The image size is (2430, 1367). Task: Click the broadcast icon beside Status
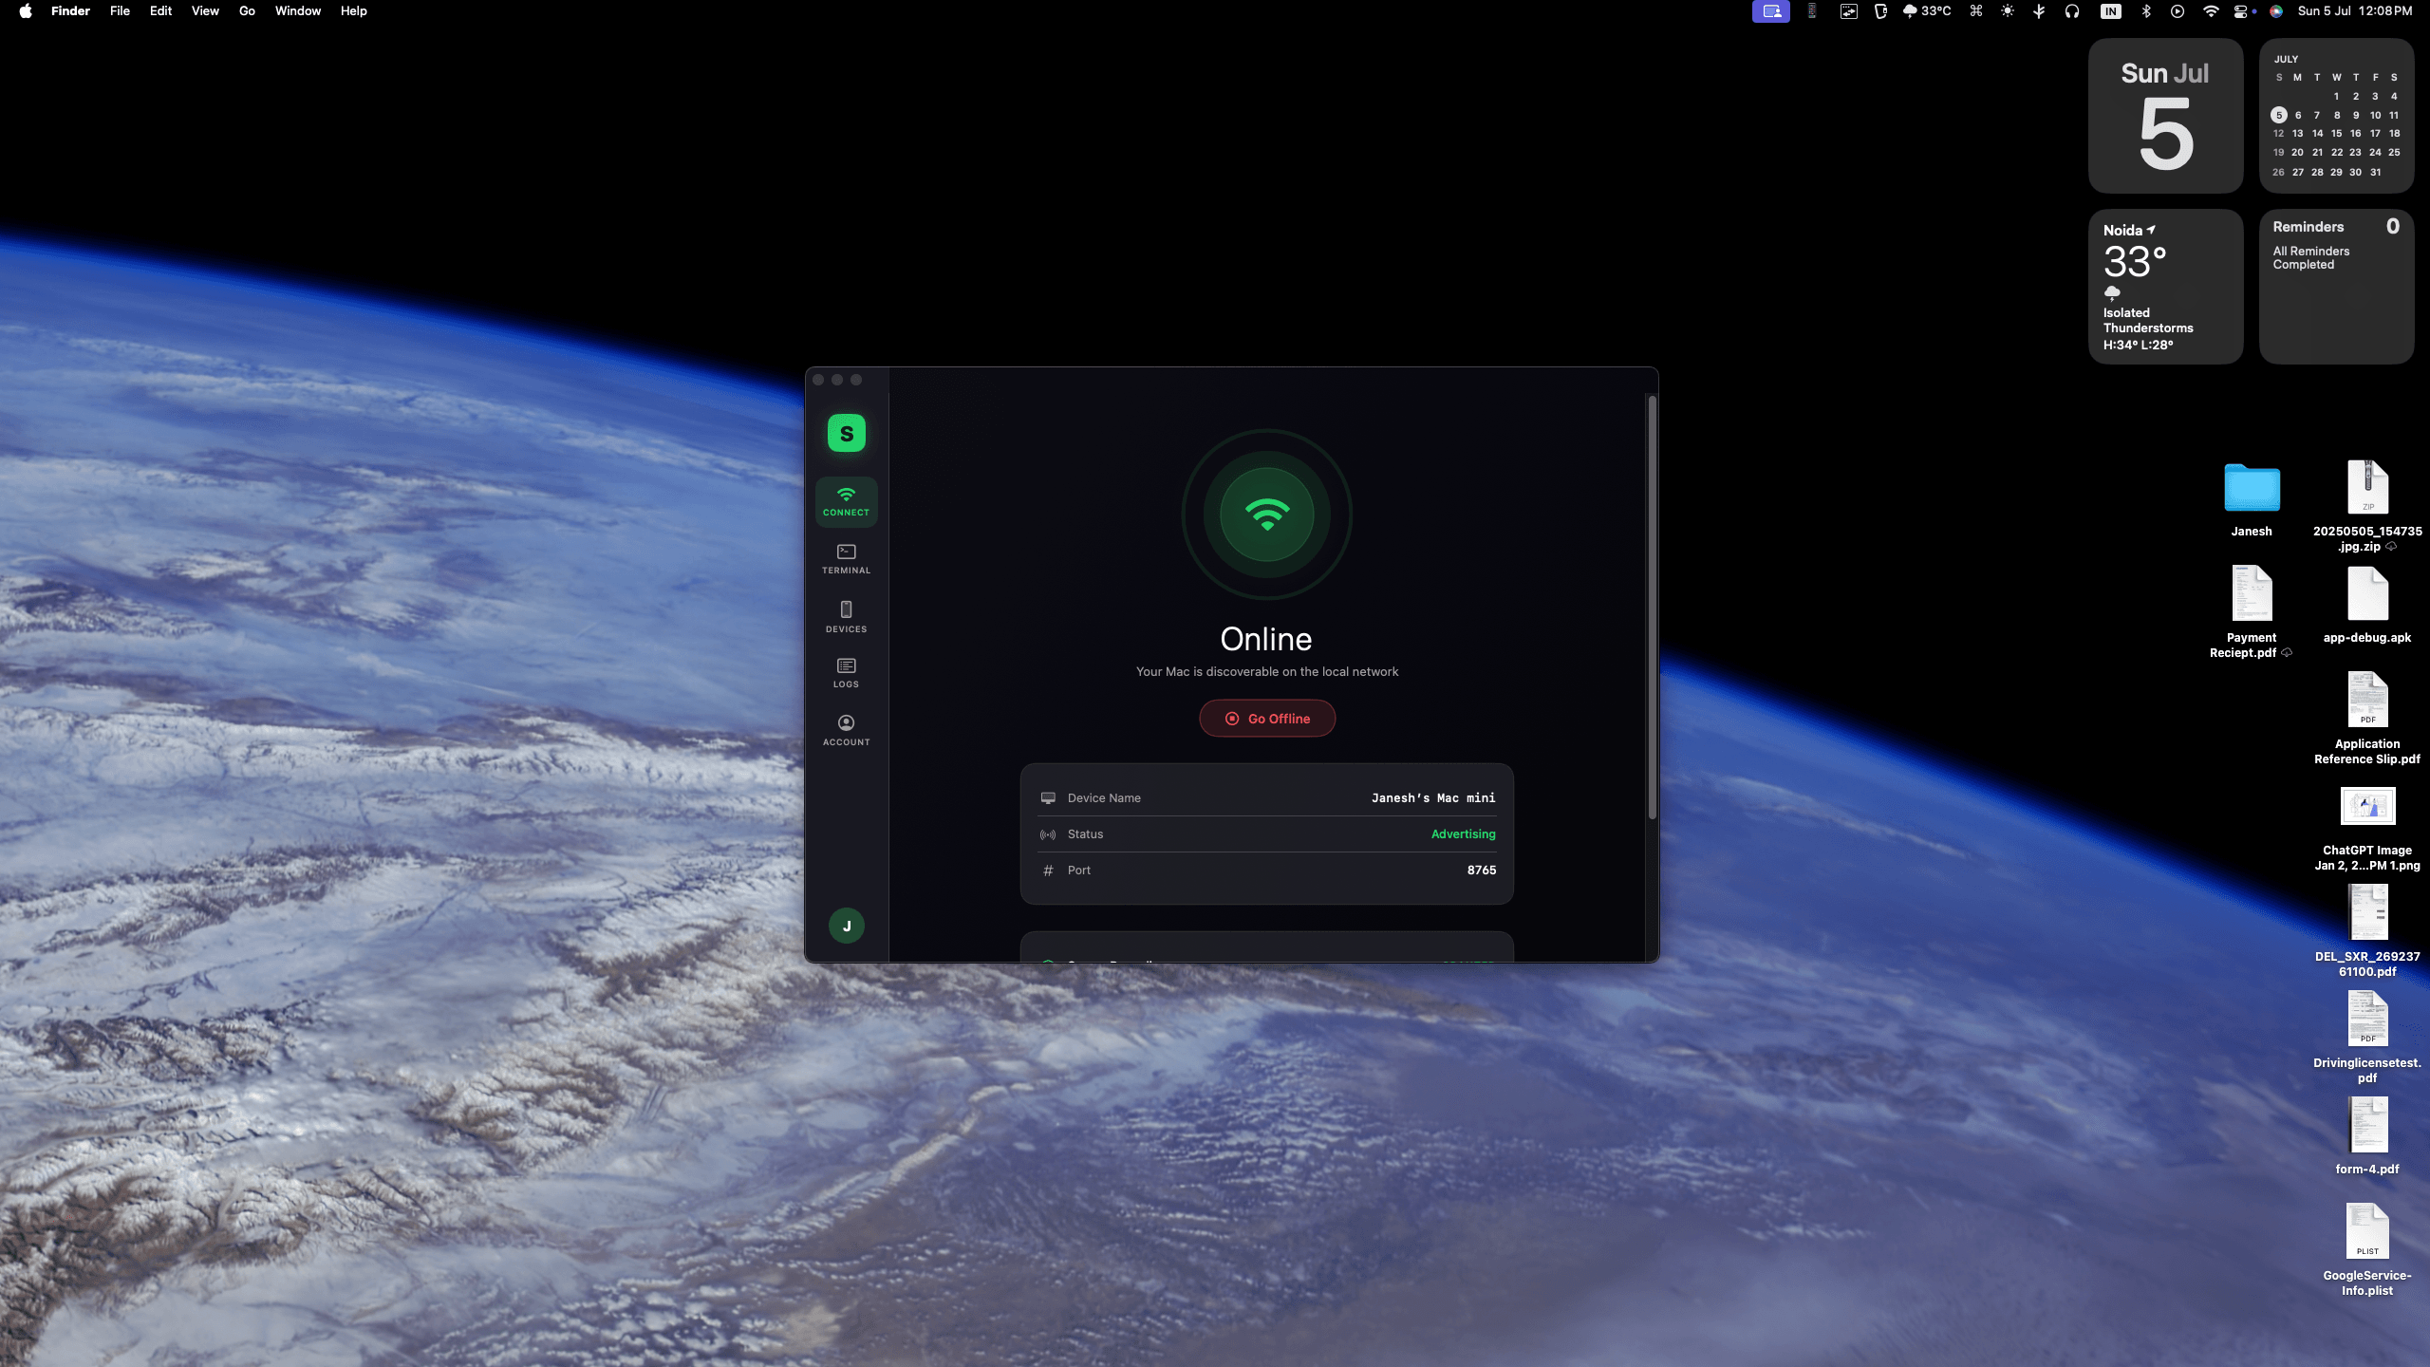point(1048,834)
